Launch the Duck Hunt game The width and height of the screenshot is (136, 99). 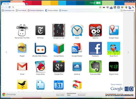(x=114, y=48)
